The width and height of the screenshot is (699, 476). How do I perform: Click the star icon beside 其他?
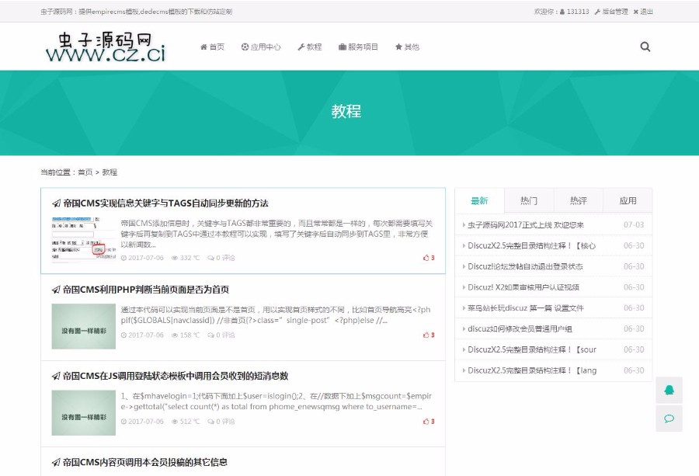click(x=399, y=47)
